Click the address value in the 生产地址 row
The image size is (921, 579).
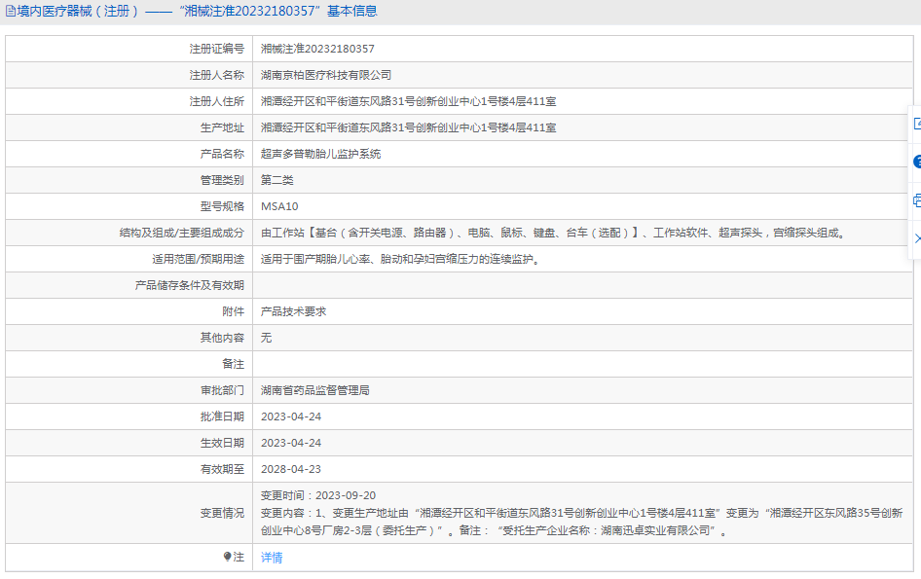pos(408,127)
